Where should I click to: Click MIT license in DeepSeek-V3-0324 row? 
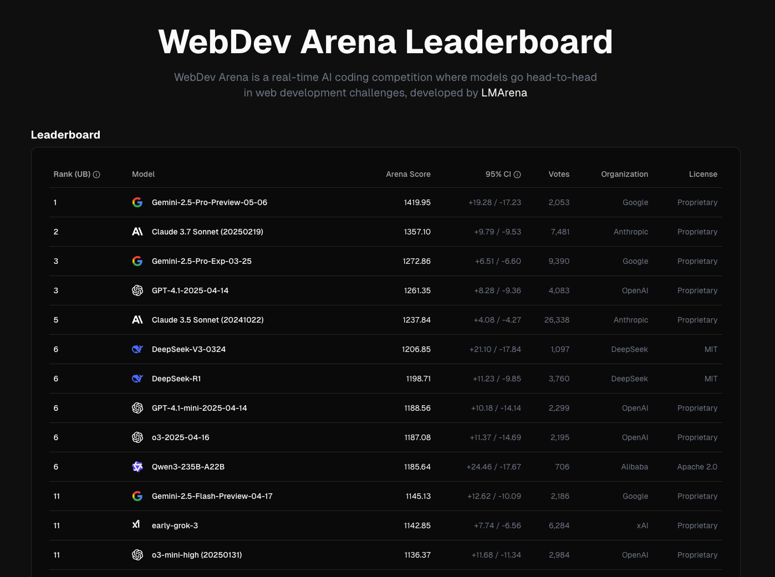(711, 349)
